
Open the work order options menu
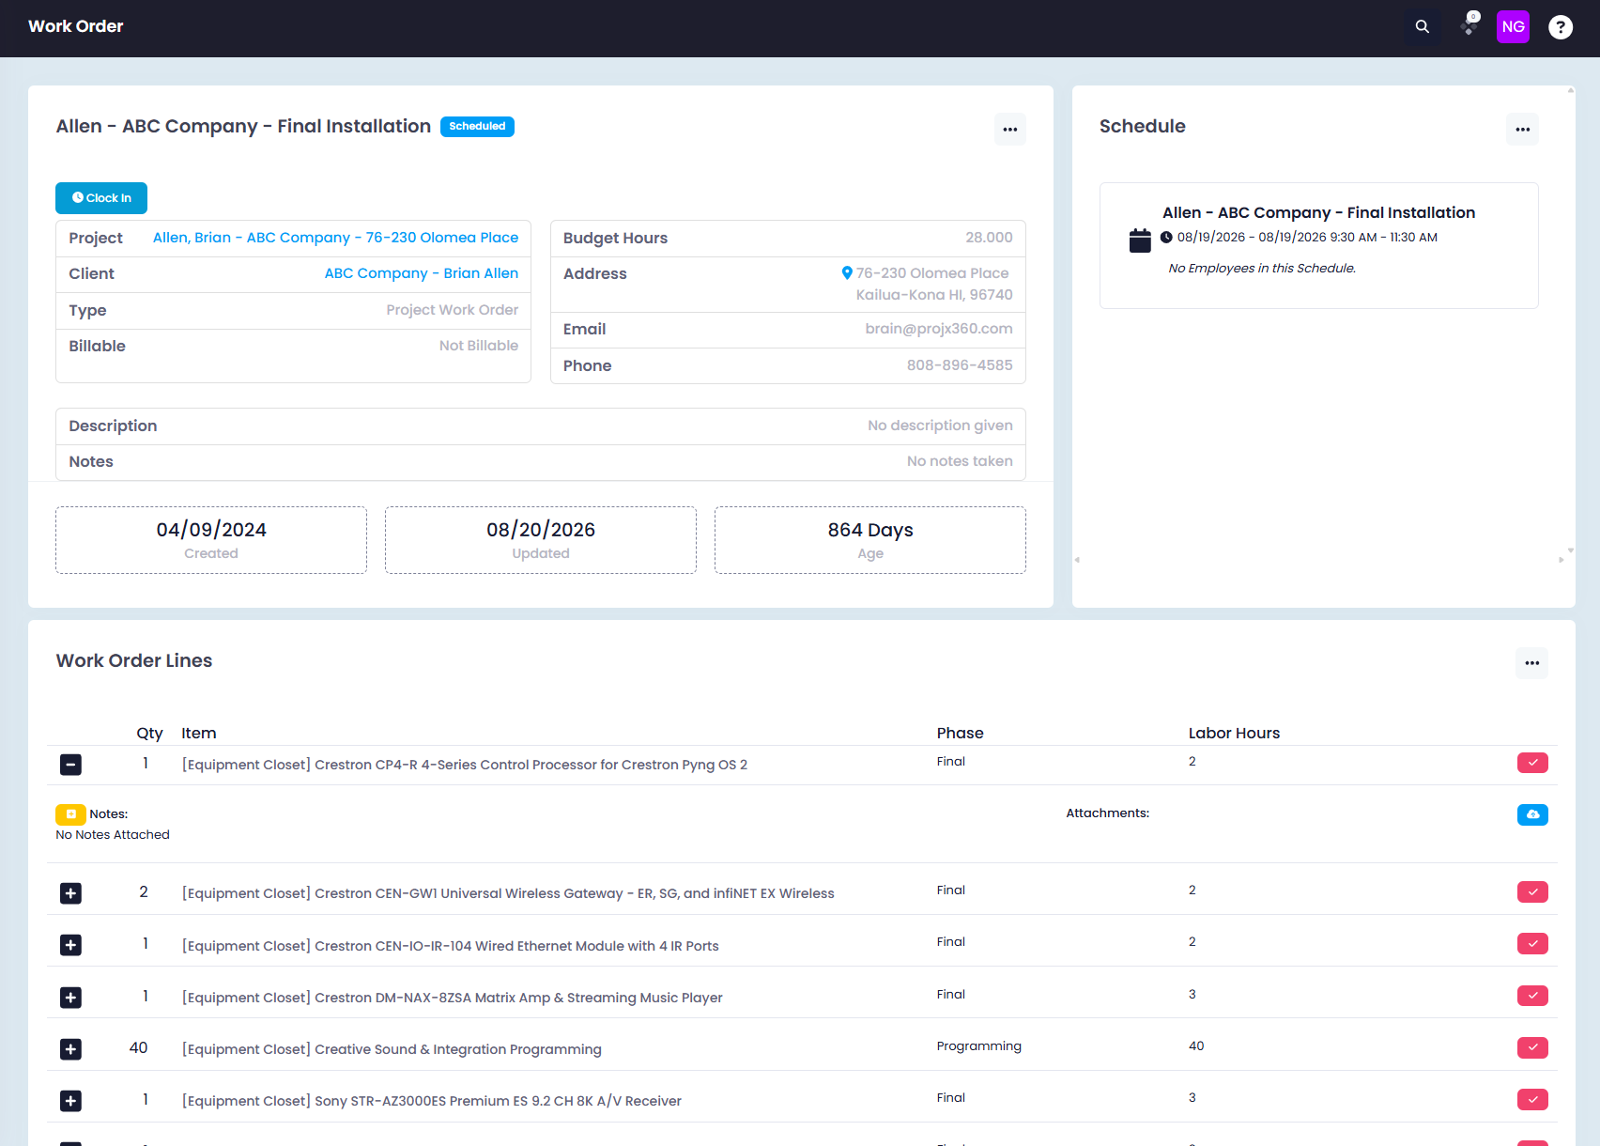pyautogui.click(x=1010, y=130)
